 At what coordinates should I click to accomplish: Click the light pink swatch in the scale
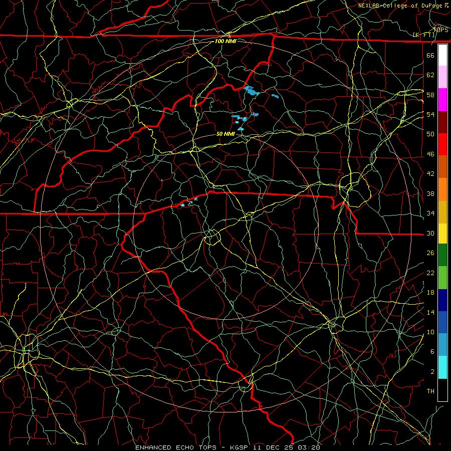pyautogui.click(x=442, y=77)
